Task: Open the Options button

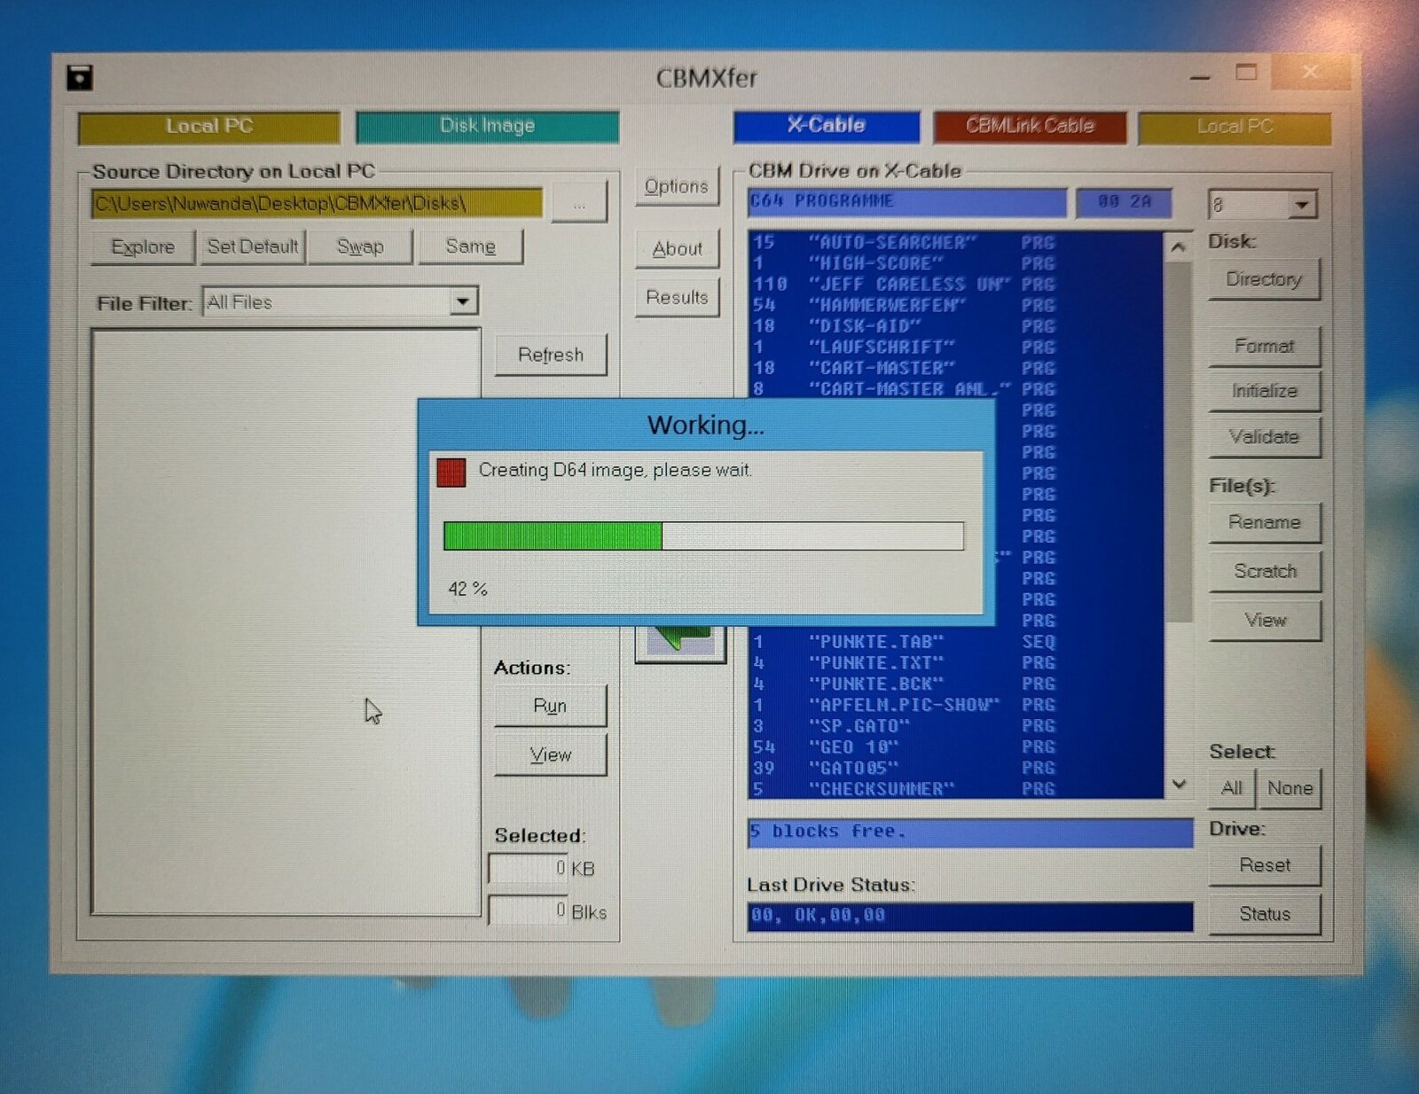Action: [677, 187]
